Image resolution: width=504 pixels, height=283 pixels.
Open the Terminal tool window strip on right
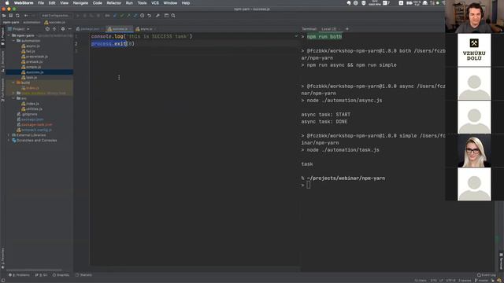[x=501, y=262]
